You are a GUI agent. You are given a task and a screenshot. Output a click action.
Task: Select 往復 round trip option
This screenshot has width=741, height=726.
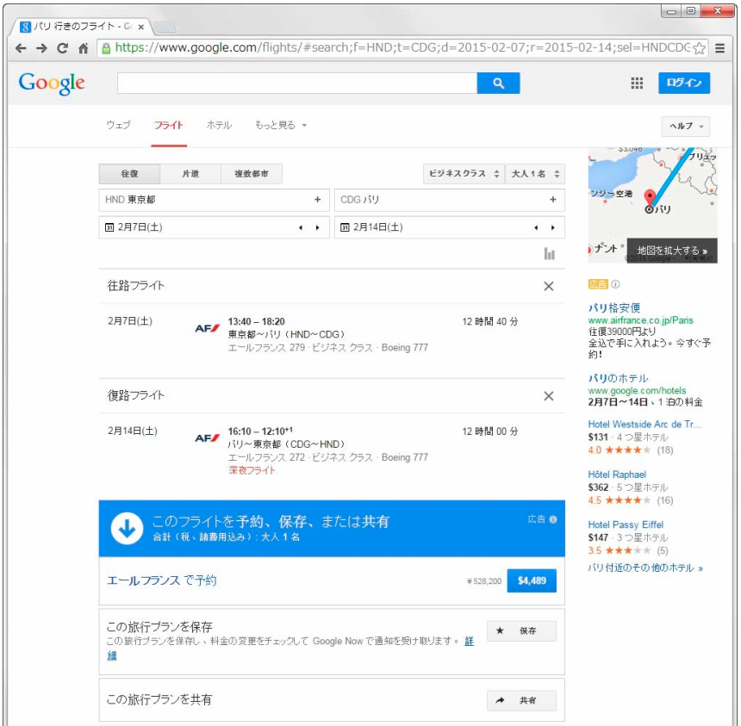[129, 174]
